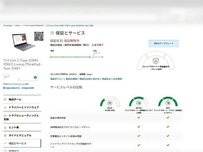
Task: Open the 保証のよくある質問 link
Action: pyautogui.click(x=112, y=79)
